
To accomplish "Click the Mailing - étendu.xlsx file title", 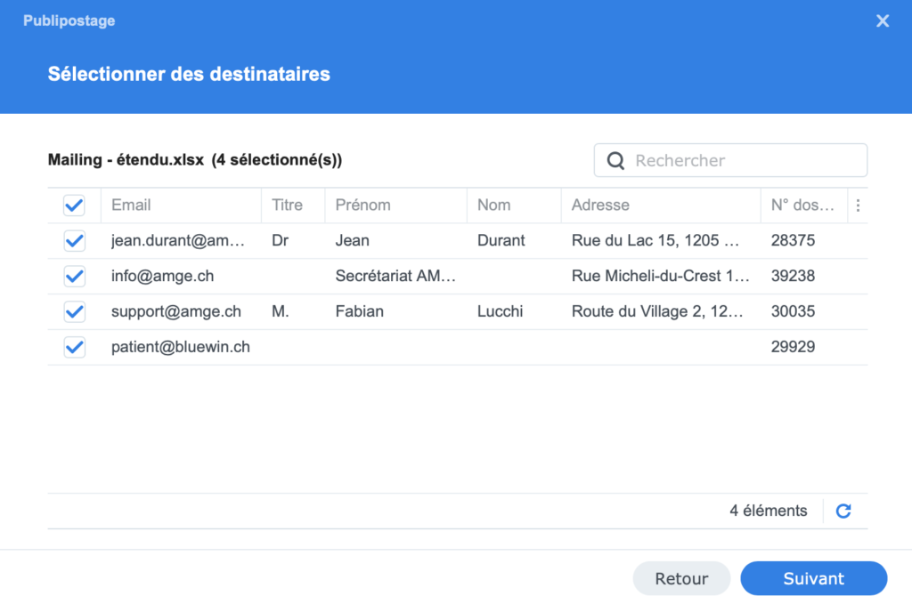I will pos(126,160).
